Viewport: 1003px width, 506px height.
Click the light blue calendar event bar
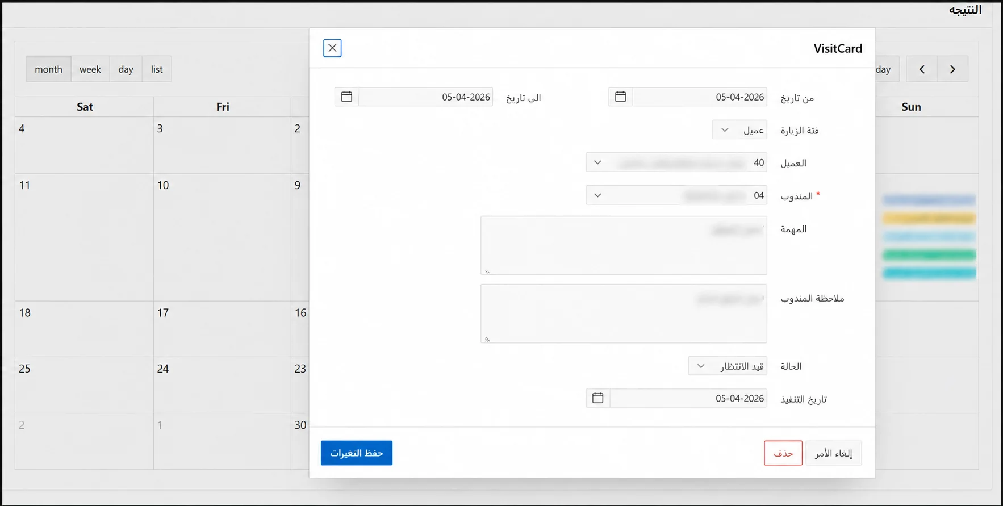(929, 236)
